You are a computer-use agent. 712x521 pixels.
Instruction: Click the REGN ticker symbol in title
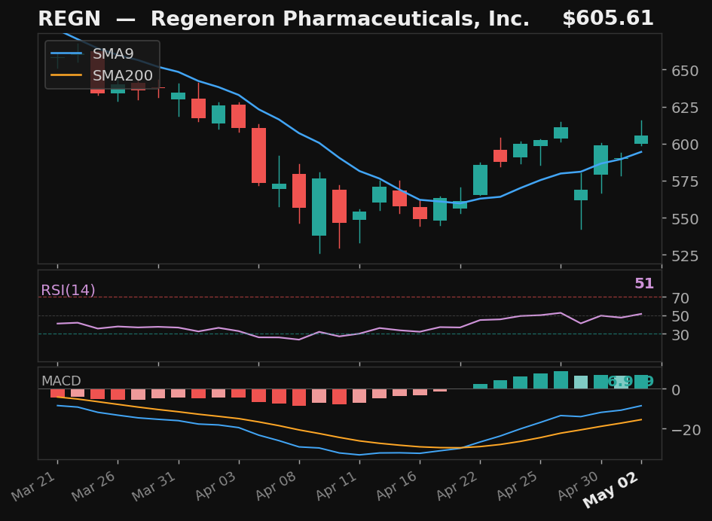pyautogui.click(x=69, y=19)
